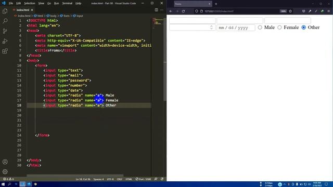Click the date input mm/dd/yyyy
This screenshot has height=187, width=333.
(x=236, y=28)
